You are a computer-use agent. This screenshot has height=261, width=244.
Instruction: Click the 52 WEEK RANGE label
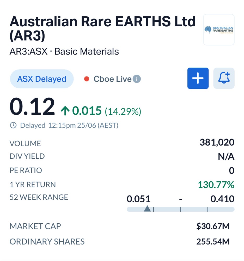pos(39,197)
